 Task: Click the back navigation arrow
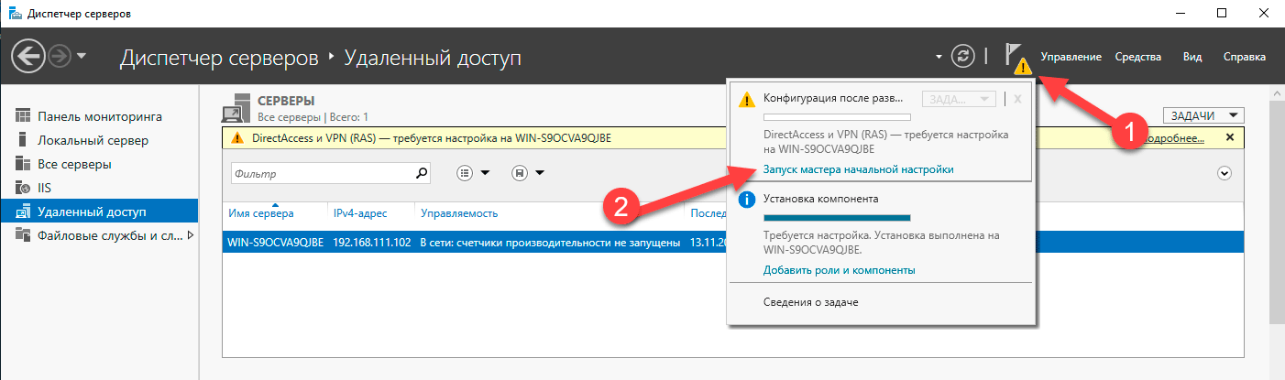[28, 57]
